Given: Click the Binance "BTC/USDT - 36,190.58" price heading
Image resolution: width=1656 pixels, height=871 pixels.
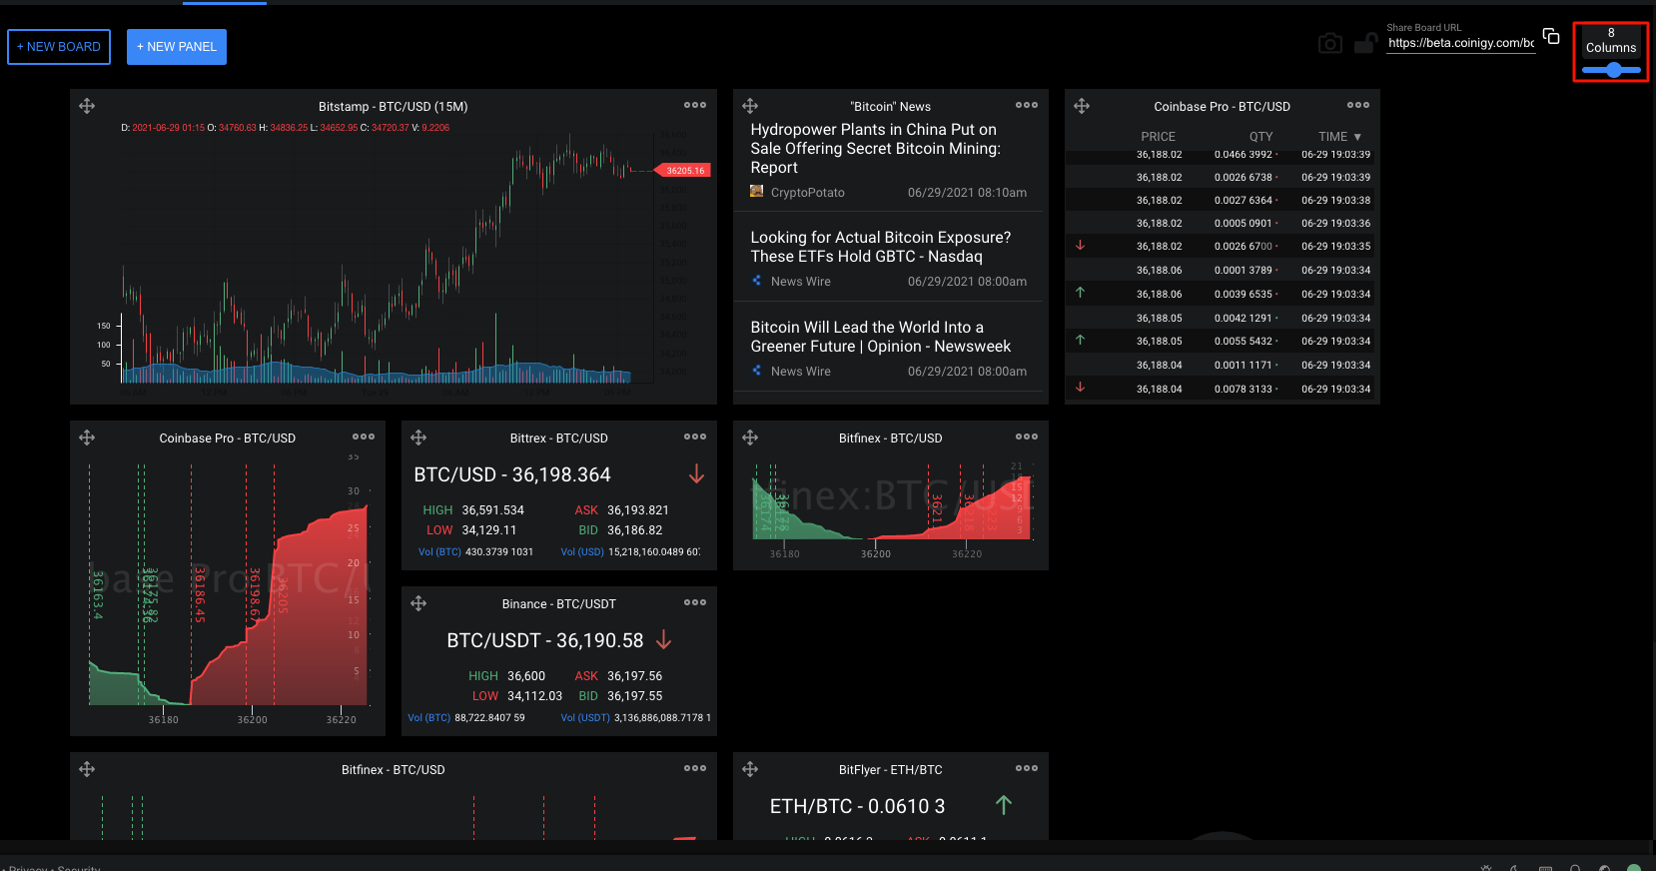Looking at the screenshot, I should [x=545, y=641].
